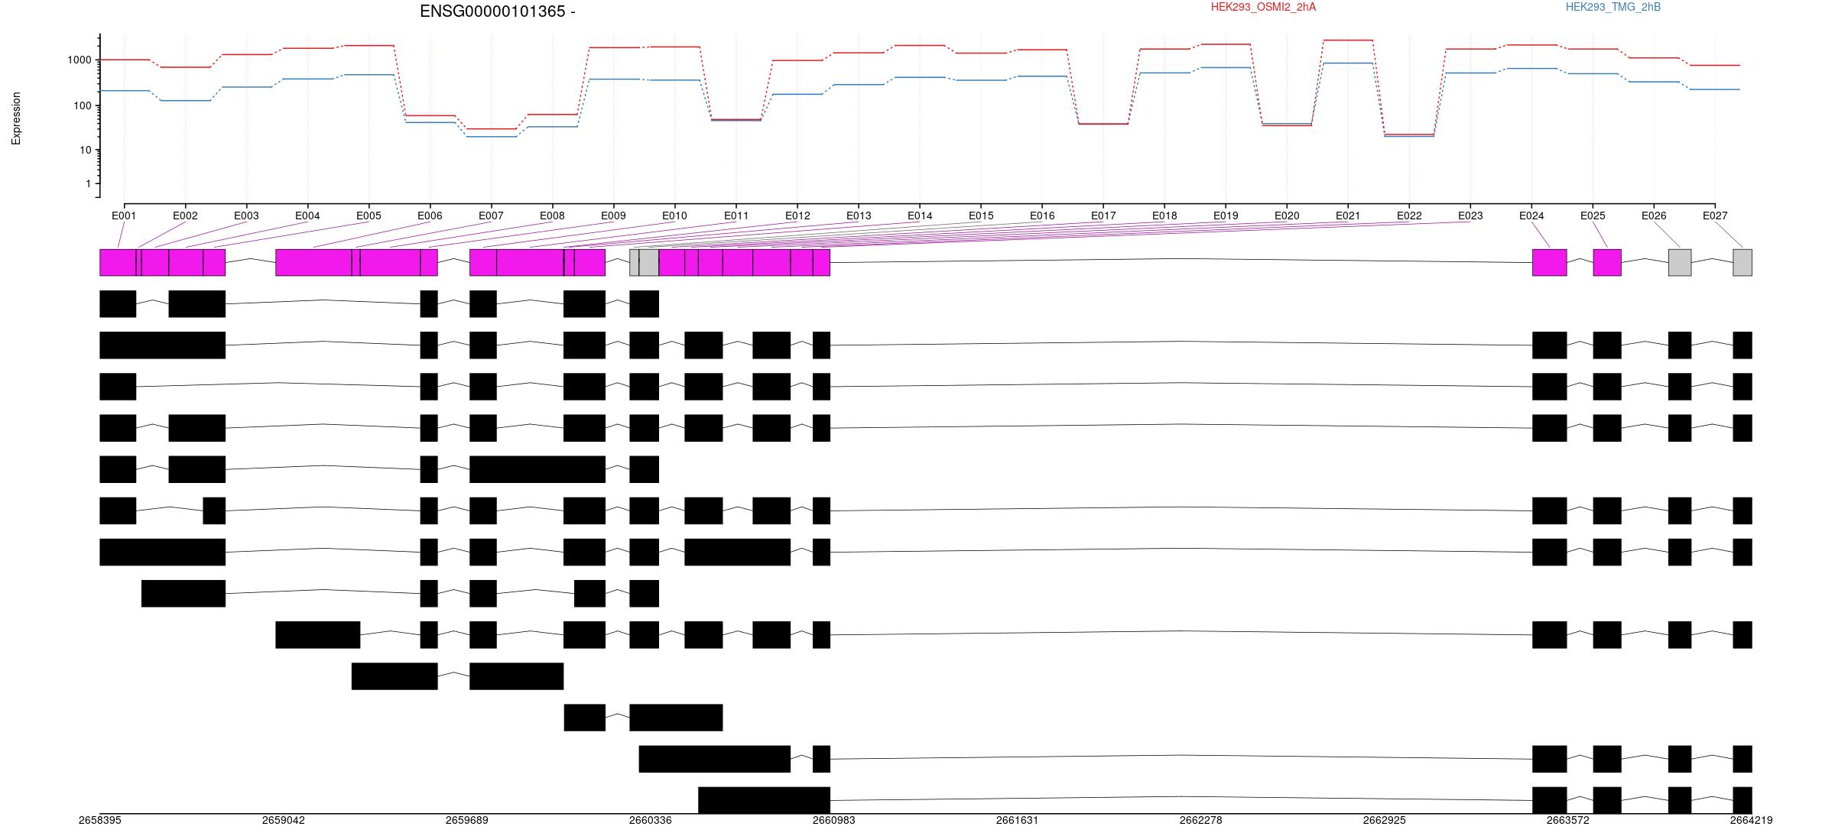Select exon label E025
Screen dimensions: 1835x833
pos(1593,216)
